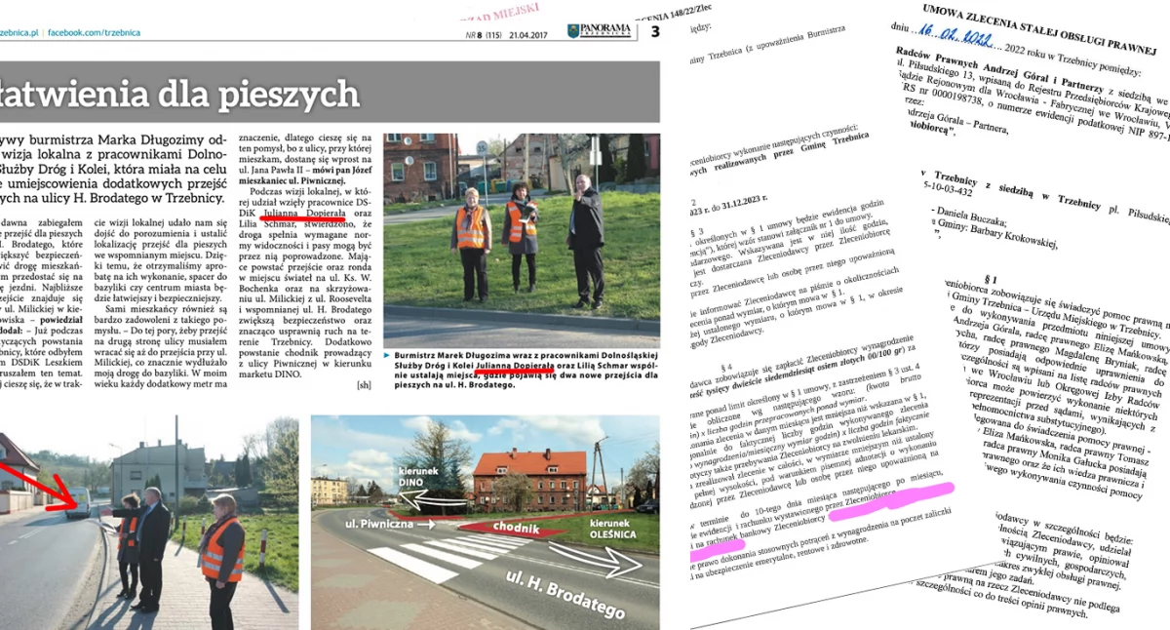Screen dimensions: 1170x630
Task: Select the issue date 21.04.2017
Action: click(x=530, y=34)
